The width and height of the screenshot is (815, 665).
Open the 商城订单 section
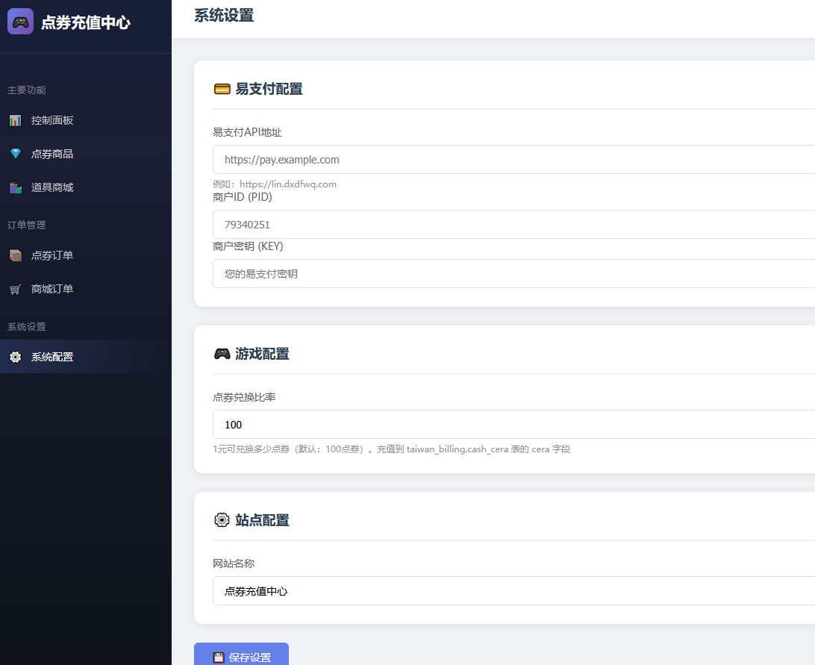[x=52, y=289]
